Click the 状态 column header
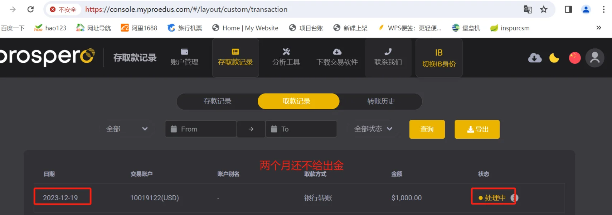The width and height of the screenshot is (612, 215). pyautogui.click(x=484, y=174)
